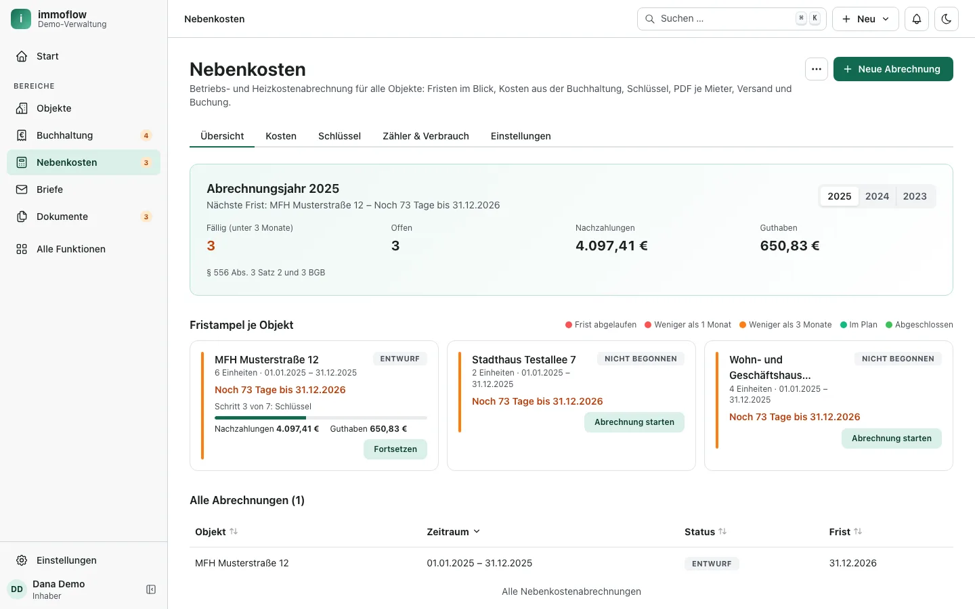Click the § 556 Abs. 3 BGB note

(x=266, y=273)
